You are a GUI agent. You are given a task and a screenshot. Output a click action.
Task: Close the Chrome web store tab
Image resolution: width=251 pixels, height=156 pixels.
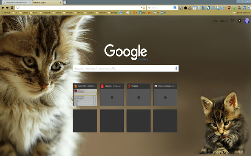[x=30, y=3]
